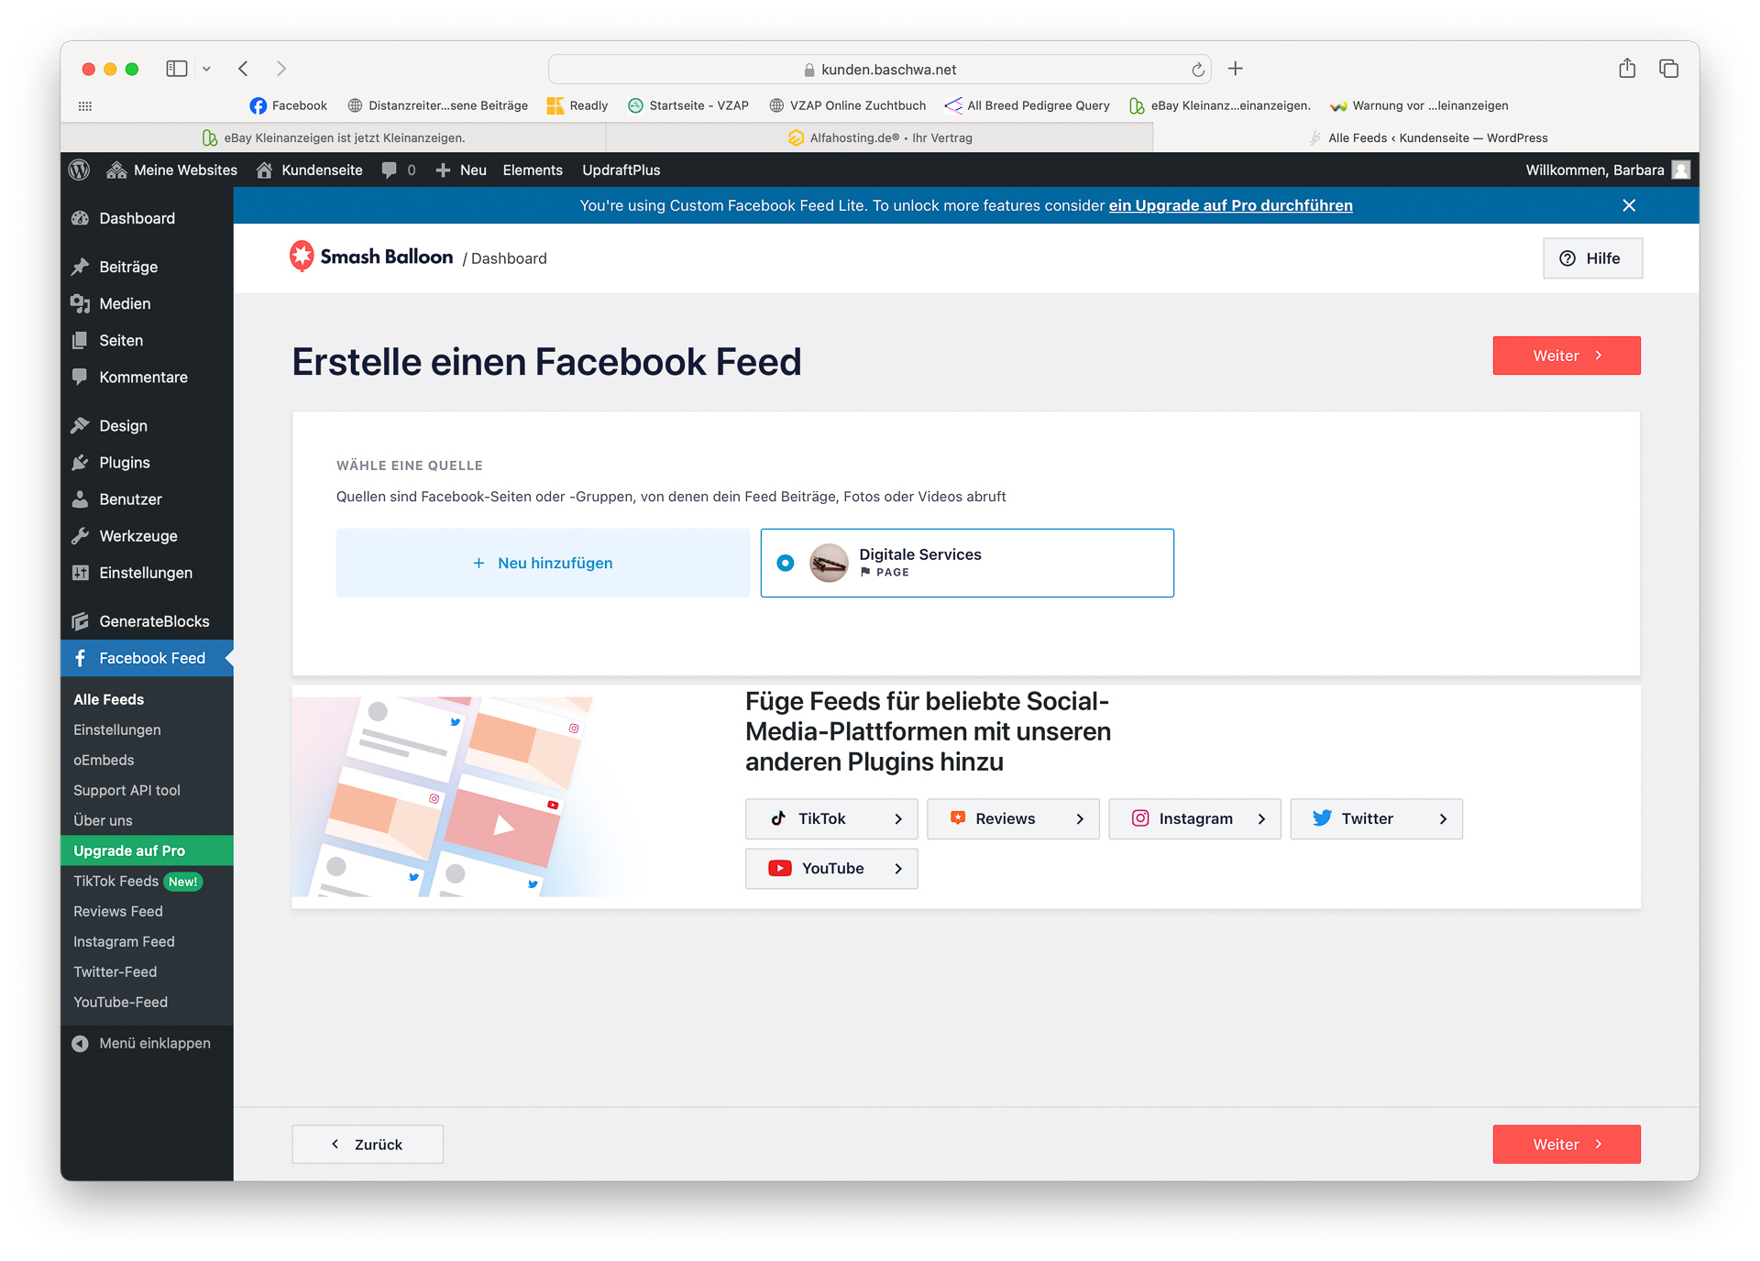The image size is (1760, 1261).
Task: Expand the YouTube plugin option
Action: click(830, 868)
